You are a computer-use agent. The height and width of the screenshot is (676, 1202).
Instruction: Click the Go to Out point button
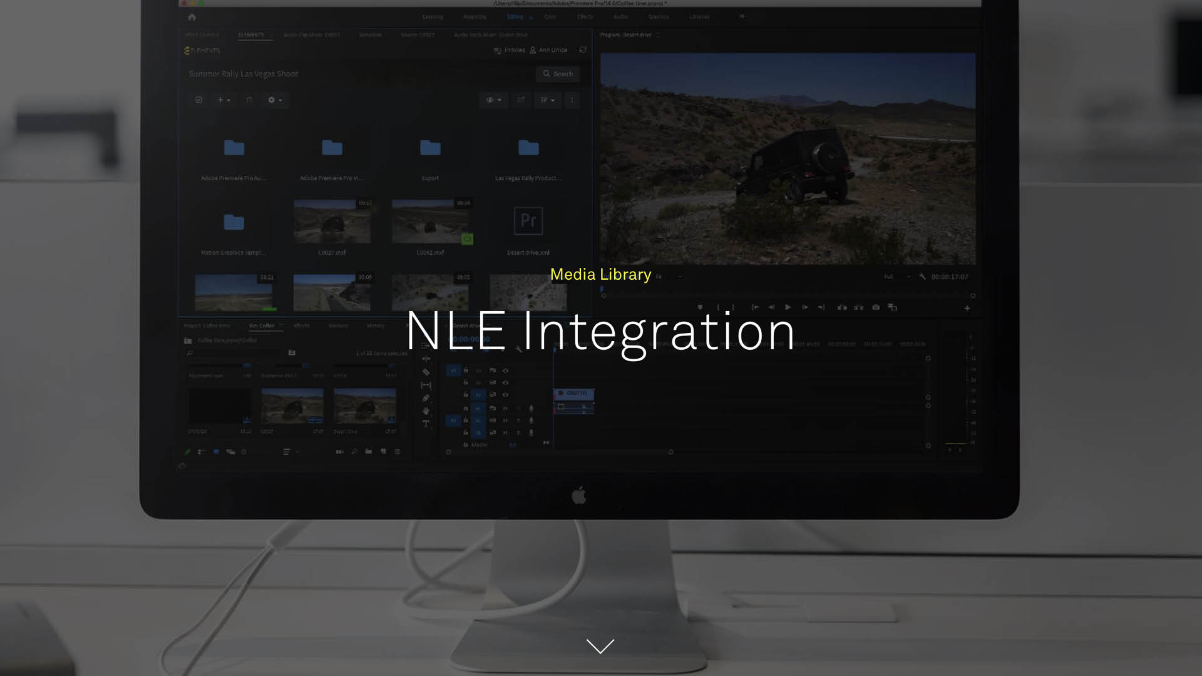click(x=821, y=307)
